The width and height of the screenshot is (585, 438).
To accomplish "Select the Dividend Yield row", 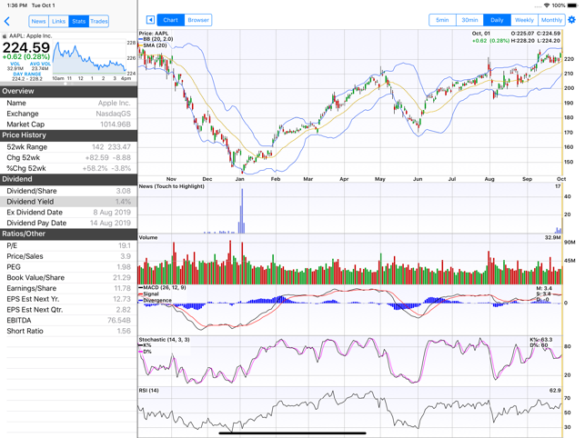I will point(68,202).
